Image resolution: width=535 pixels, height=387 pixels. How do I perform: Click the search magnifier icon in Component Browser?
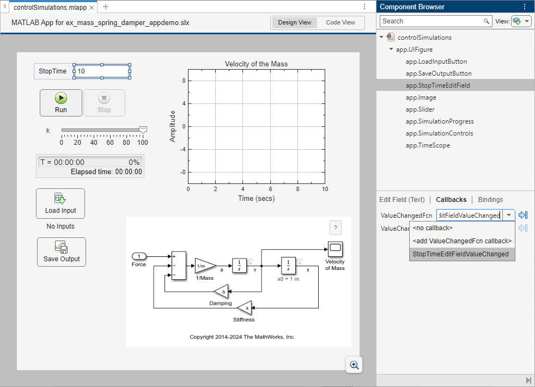(x=487, y=21)
